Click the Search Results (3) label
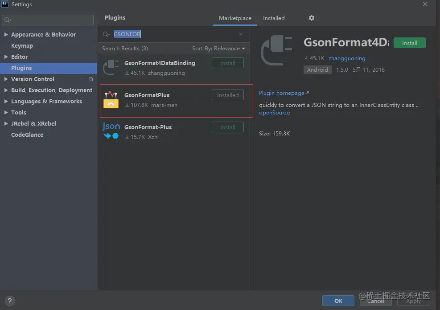Screen dimensions: 440x310 [x=125, y=49]
